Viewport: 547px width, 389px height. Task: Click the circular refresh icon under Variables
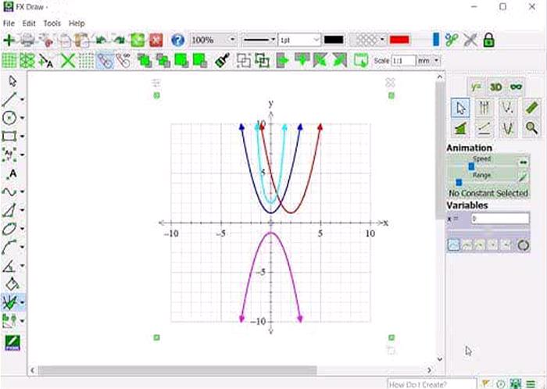523,245
